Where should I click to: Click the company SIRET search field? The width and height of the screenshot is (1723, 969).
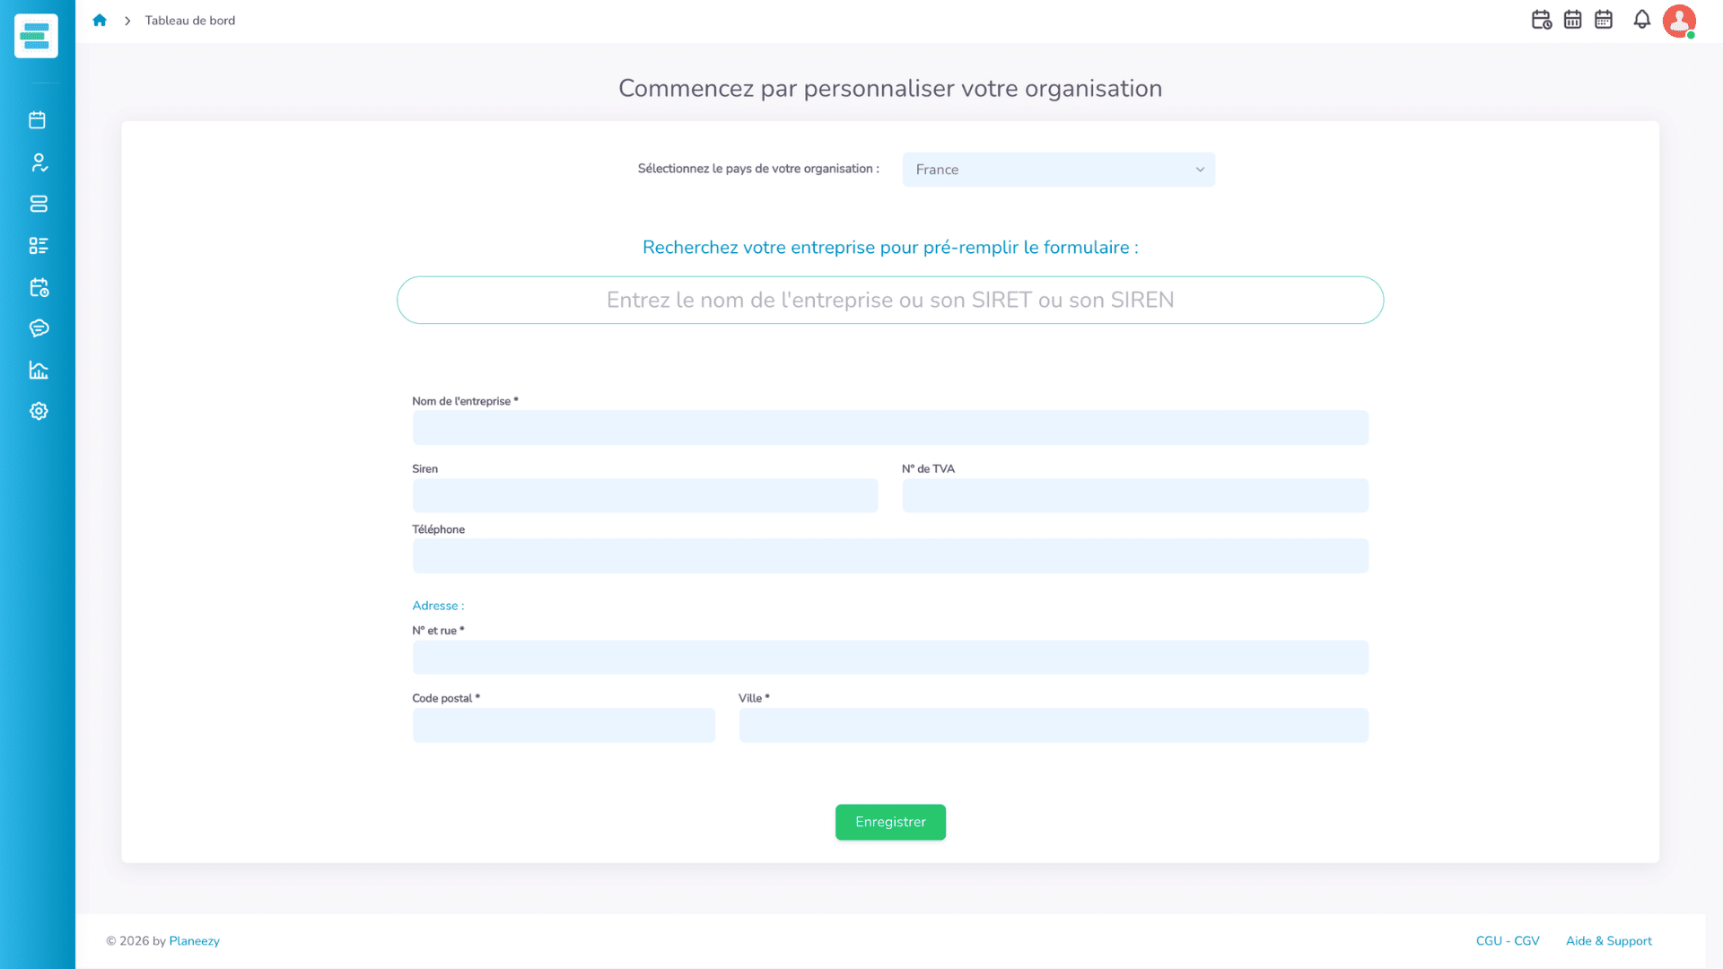click(890, 300)
